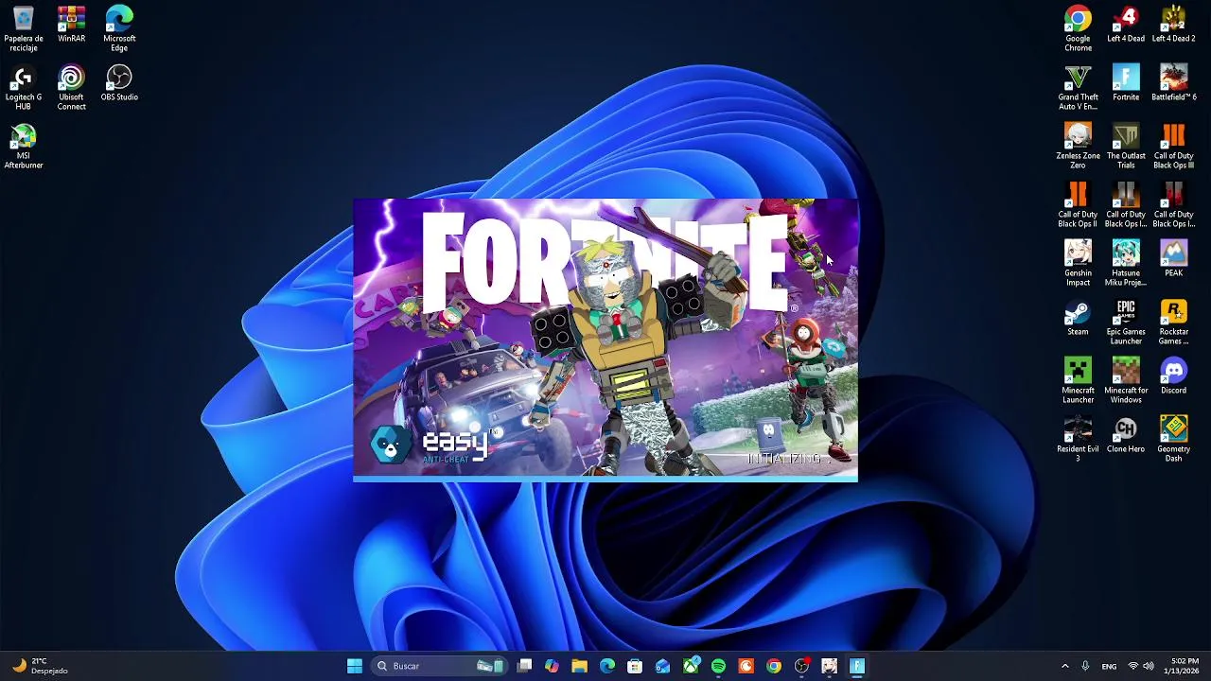Viewport: 1211px width, 681px height.
Task: Select the Epic Games Launcher desktop icon
Action: [x=1126, y=322]
